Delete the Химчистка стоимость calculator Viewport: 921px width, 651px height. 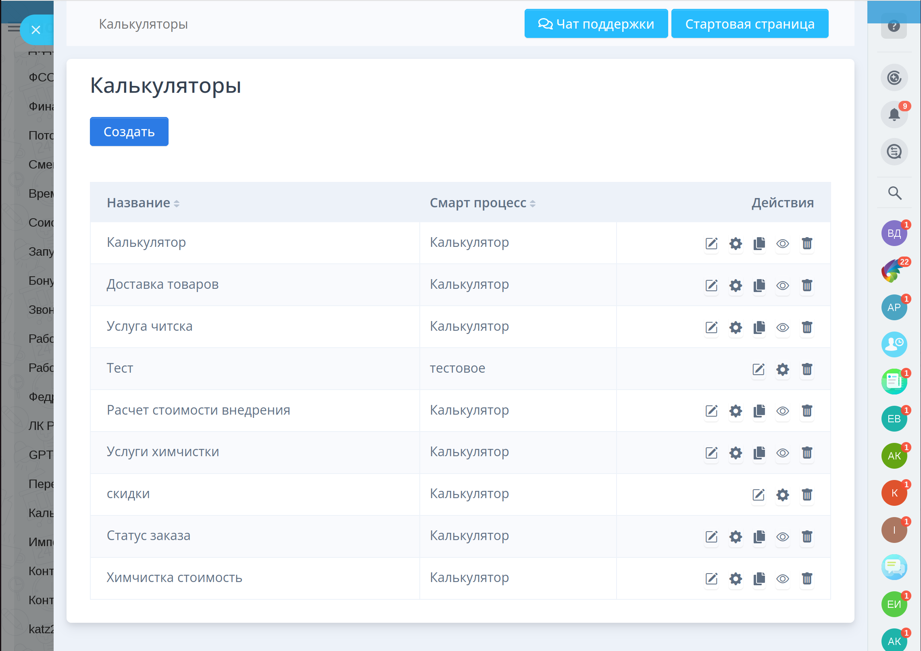(807, 579)
